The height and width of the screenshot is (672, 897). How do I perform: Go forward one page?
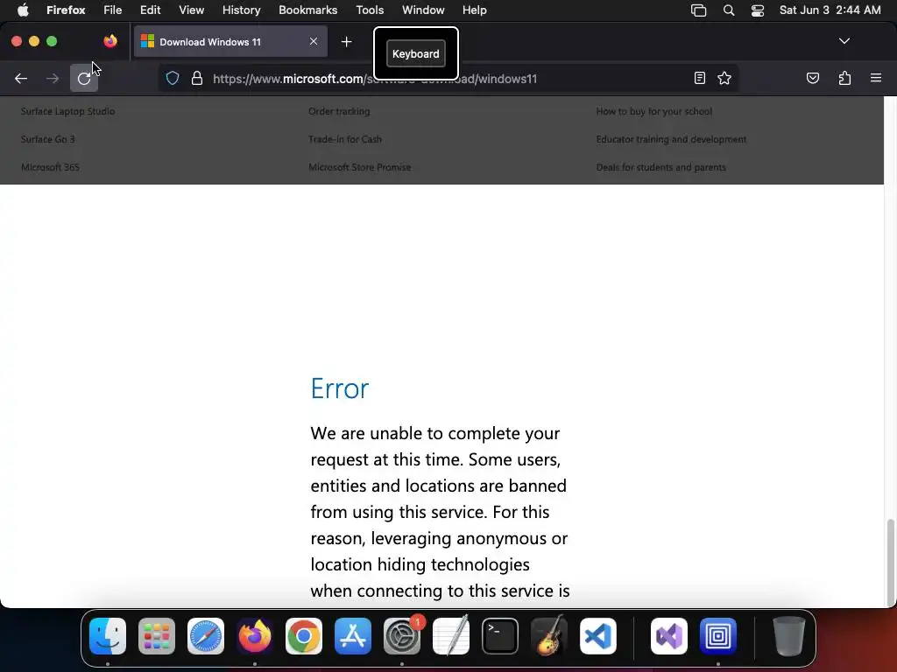[x=53, y=78]
